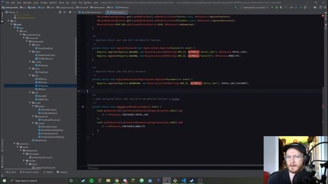The image size is (328, 184).
Task: Open the Project Structure icon in toolbar
Action: [315, 7]
